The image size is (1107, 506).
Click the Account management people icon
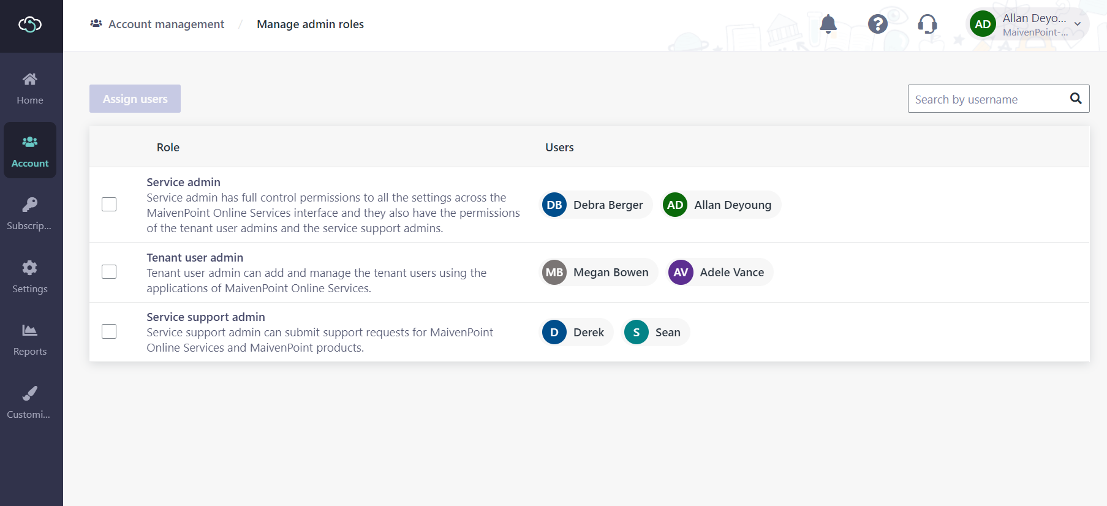(96, 24)
